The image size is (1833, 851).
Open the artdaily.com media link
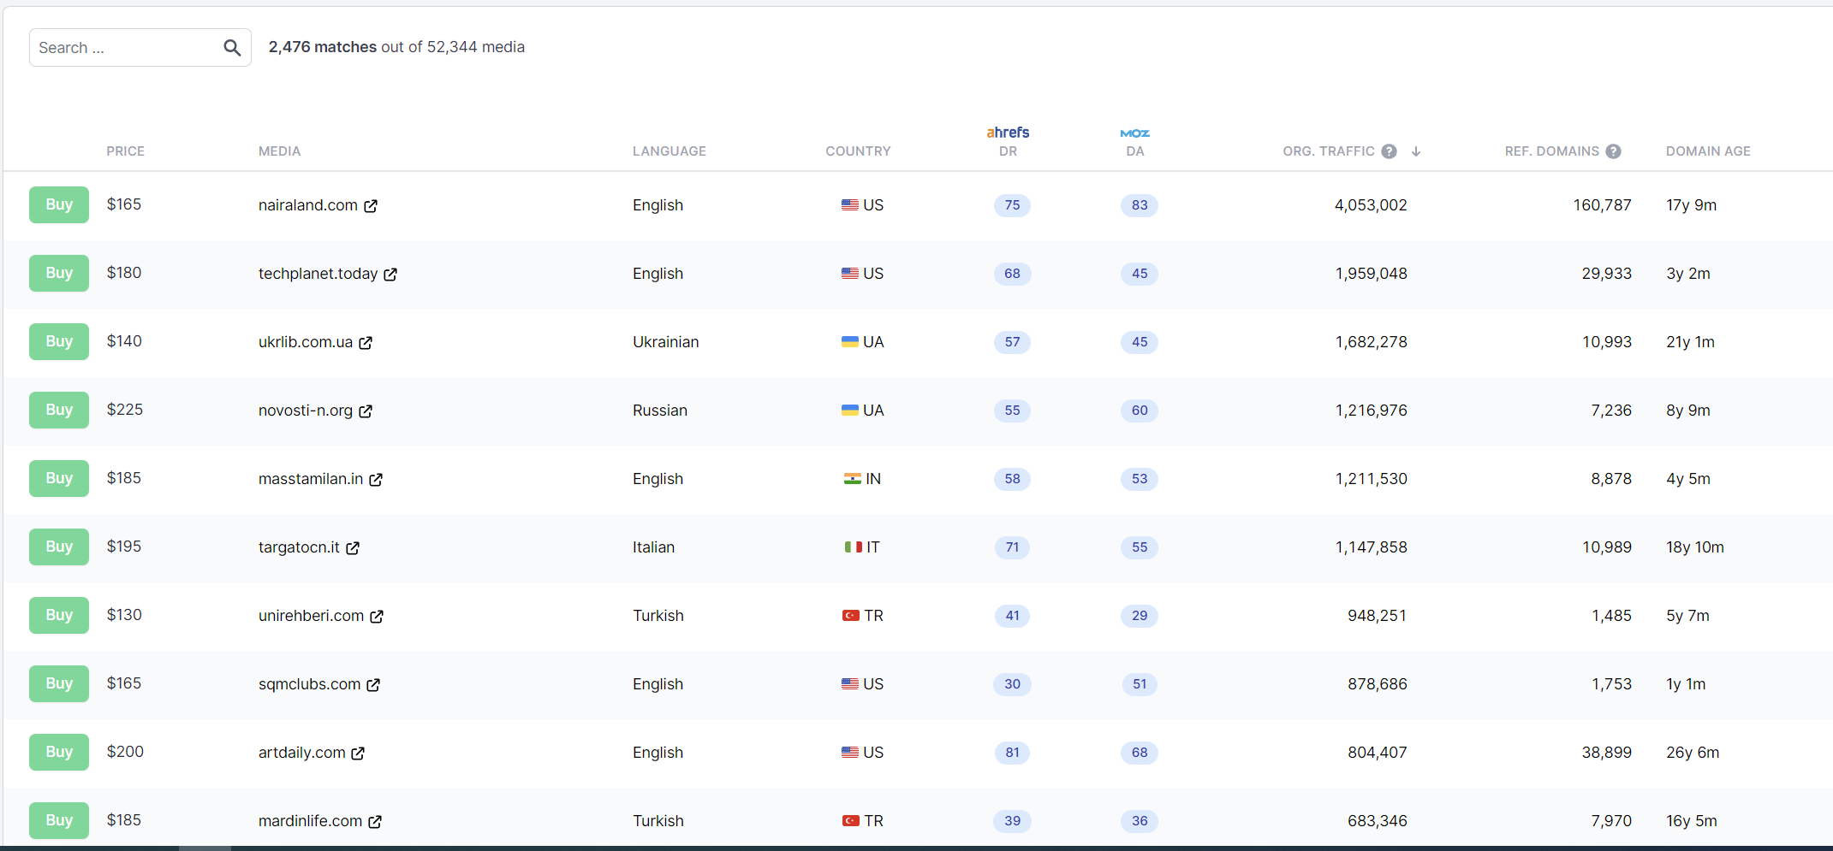[x=302, y=753]
